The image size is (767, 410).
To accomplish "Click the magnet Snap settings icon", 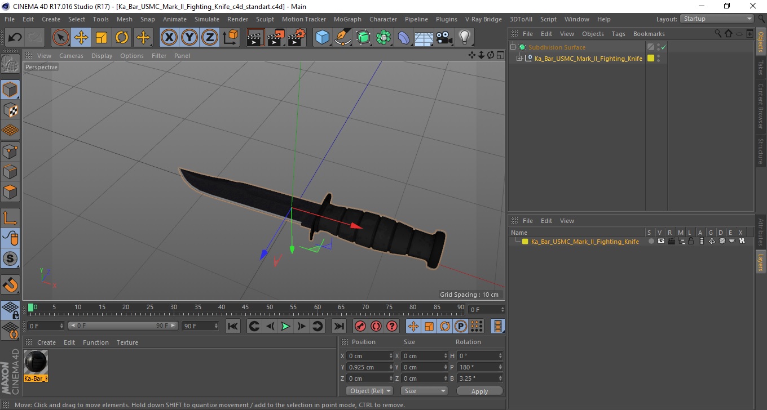I will click(x=10, y=284).
